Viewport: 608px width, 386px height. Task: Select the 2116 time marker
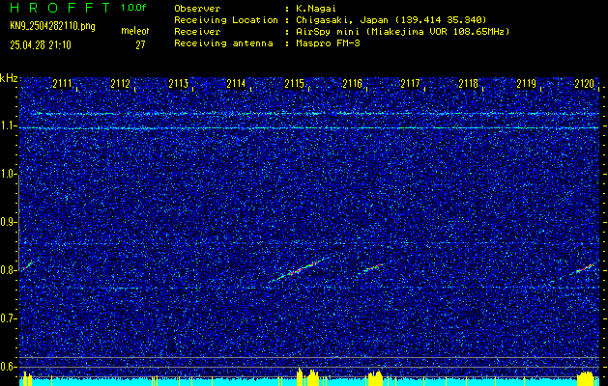tap(352, 84)
